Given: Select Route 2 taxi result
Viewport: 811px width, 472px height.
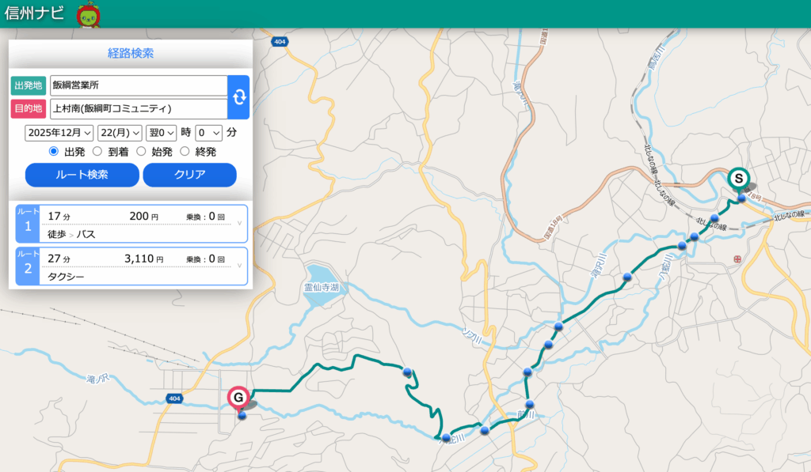Looking at the screenshot, I should click(131, 266).
